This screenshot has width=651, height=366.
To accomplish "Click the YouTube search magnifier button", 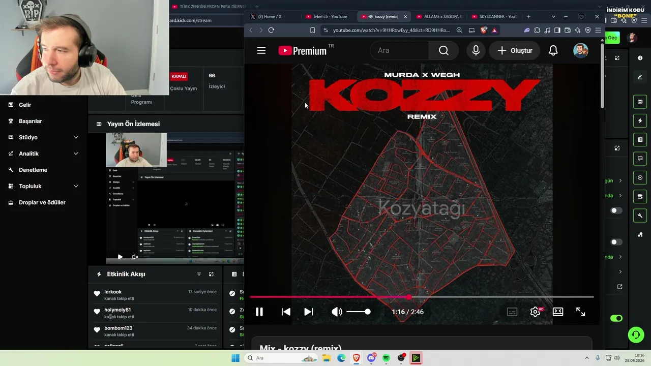I will [443, 50].
